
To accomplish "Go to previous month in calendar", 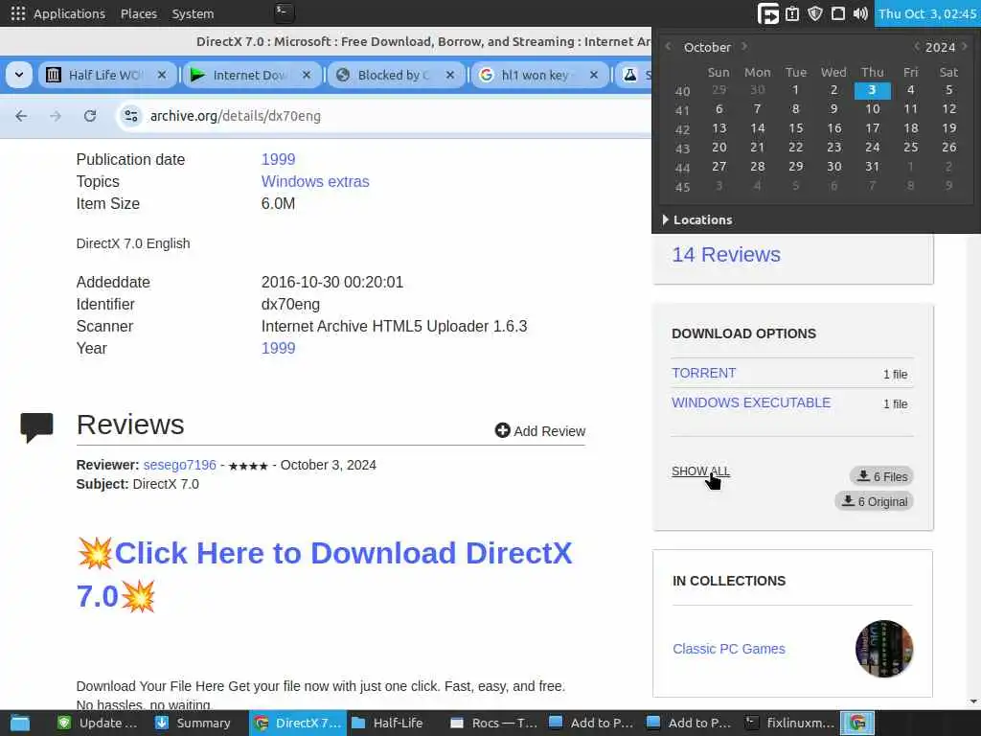I will point(668,46).
